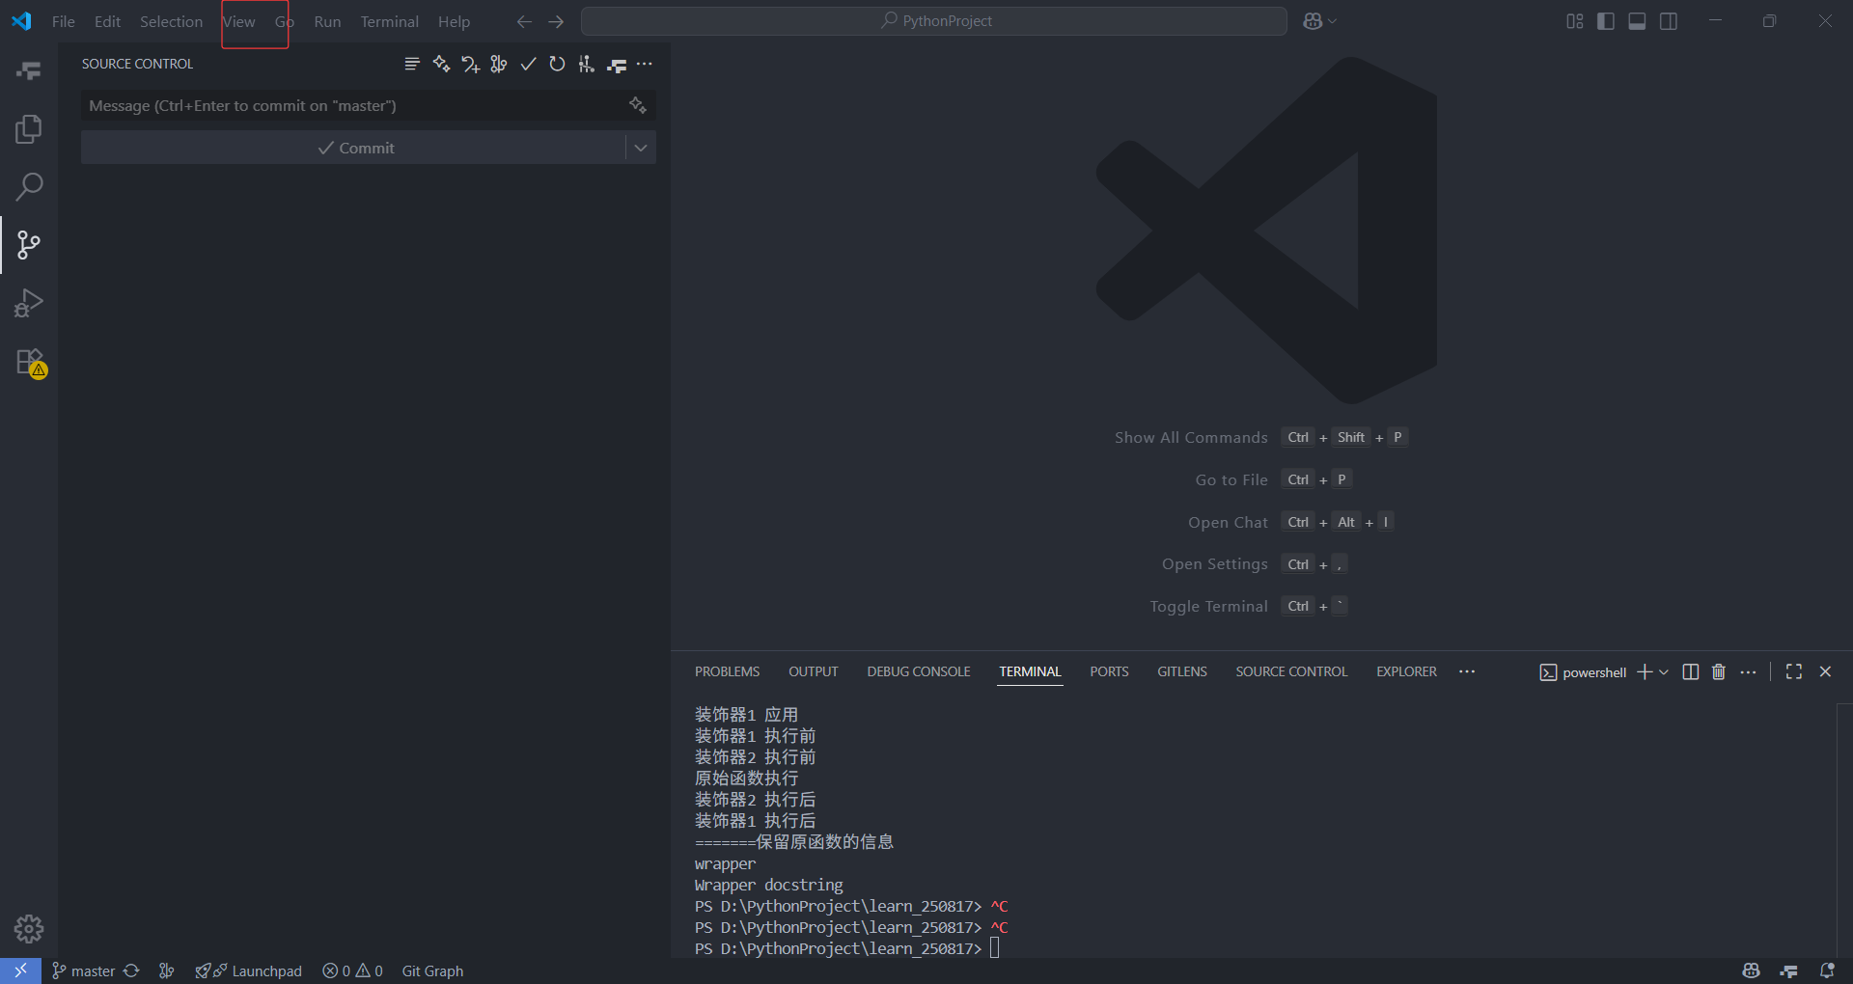Open the Run and Debug view
The height and width of the screenshot is (984, 1853).
29,303
